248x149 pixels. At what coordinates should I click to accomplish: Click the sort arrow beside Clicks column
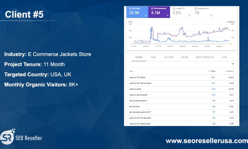click(209, 71)
